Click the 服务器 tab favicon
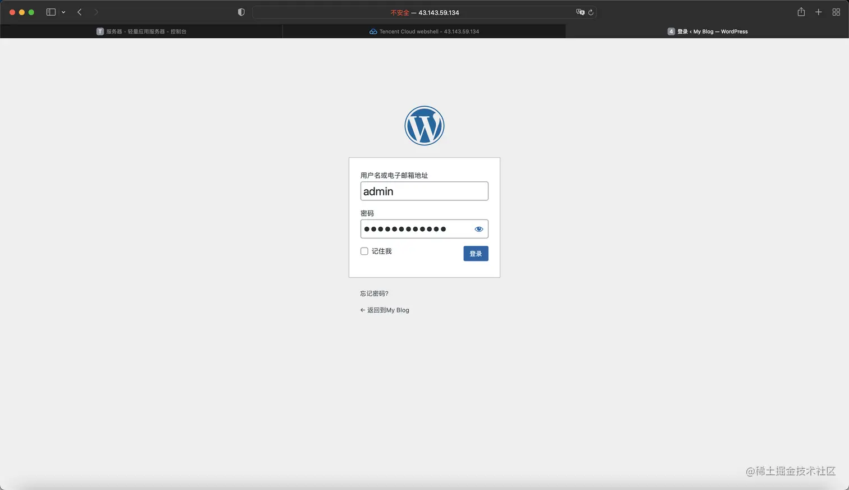This screenshot has height=490, width=849. click(100, 31)
